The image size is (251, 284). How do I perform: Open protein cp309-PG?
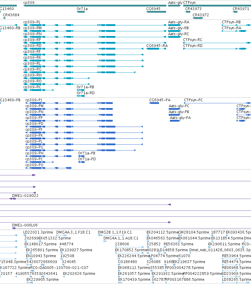(35, 147)
